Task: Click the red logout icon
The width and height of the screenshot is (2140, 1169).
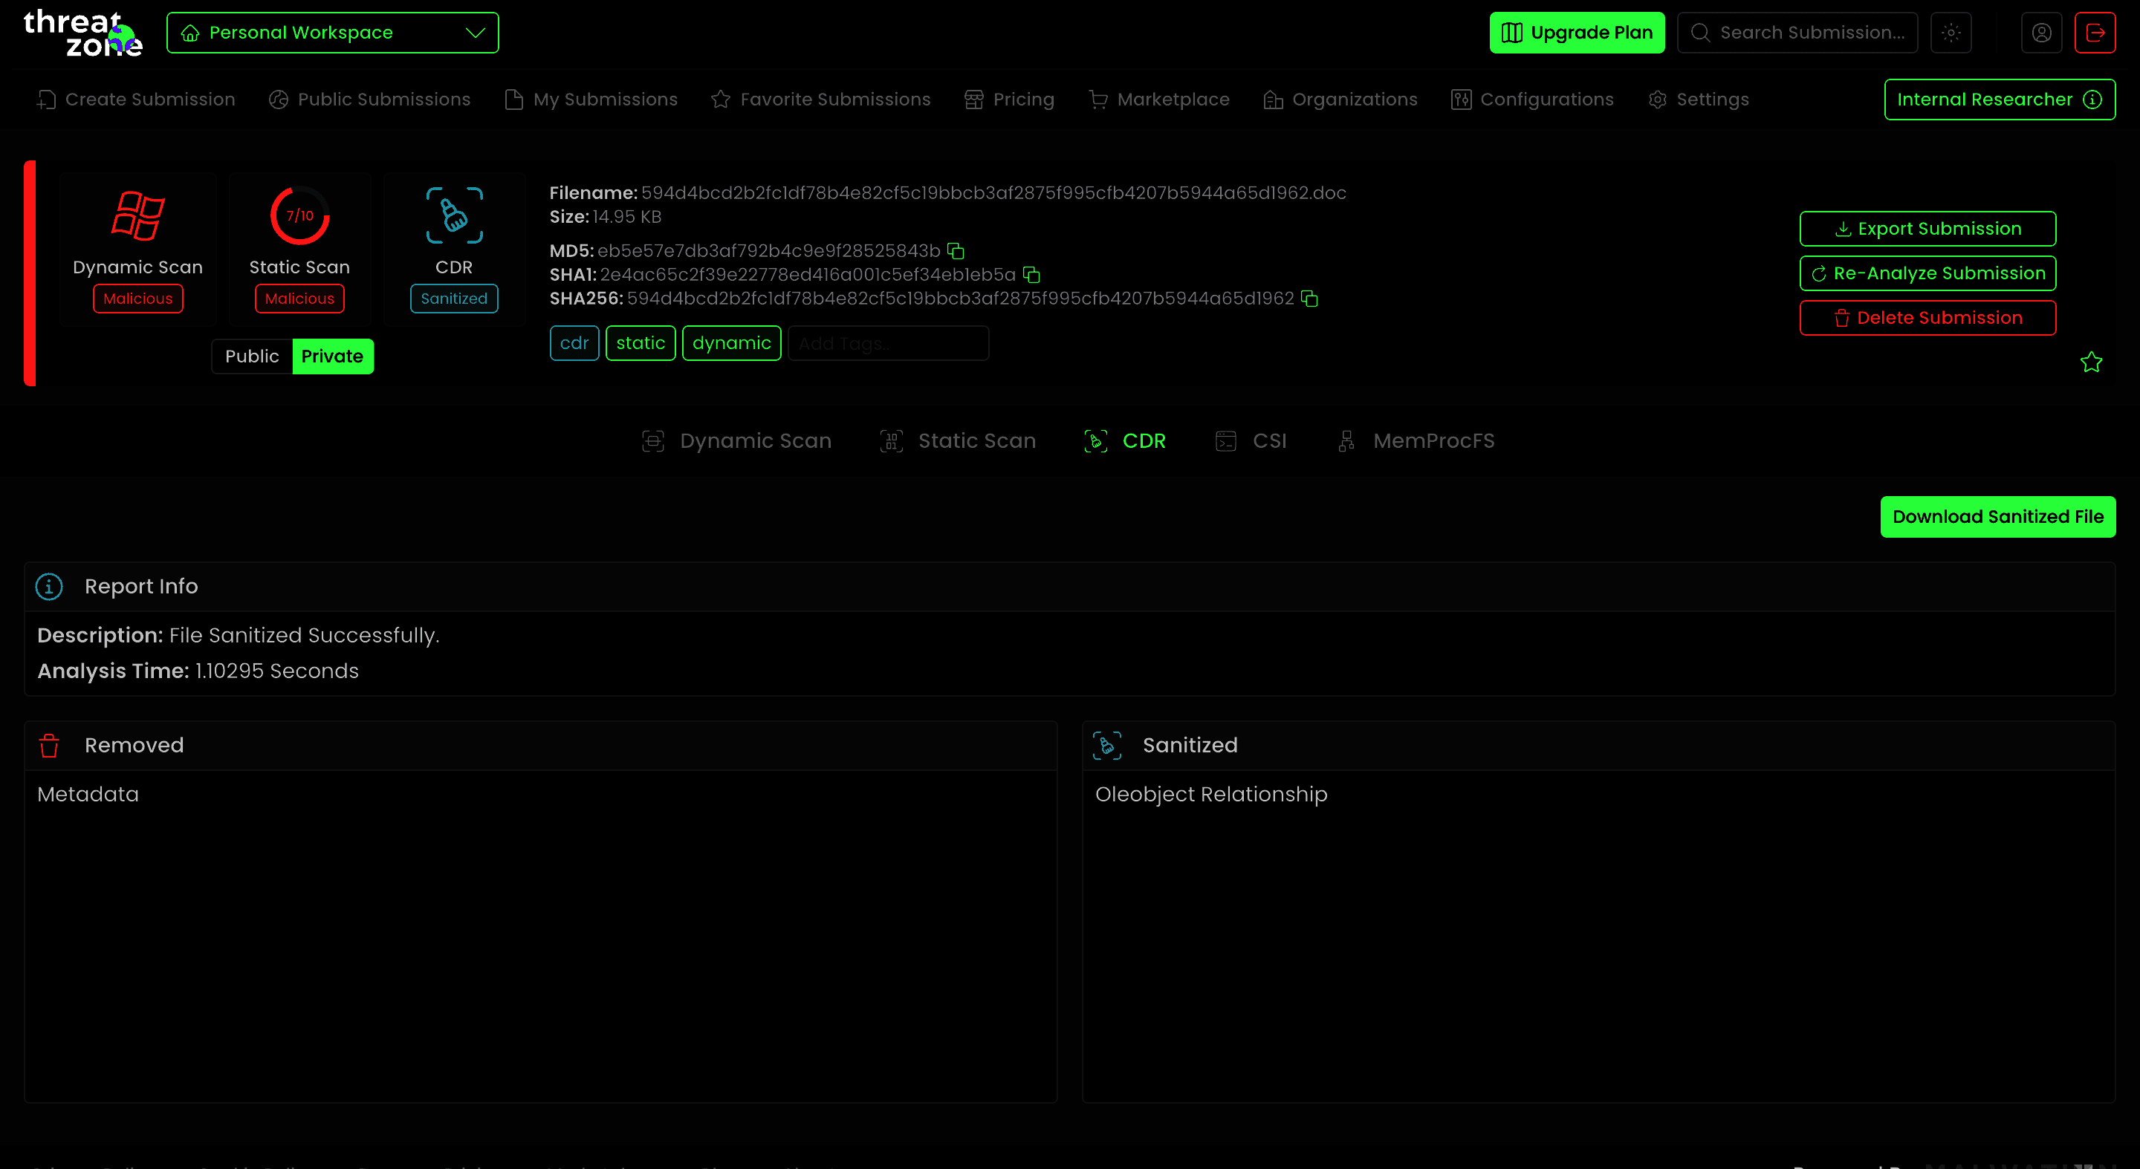Action: pos(2095,33)
